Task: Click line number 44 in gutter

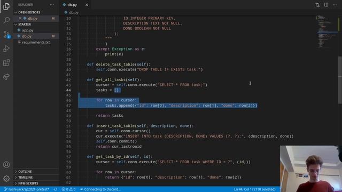Action: [68, 90]
